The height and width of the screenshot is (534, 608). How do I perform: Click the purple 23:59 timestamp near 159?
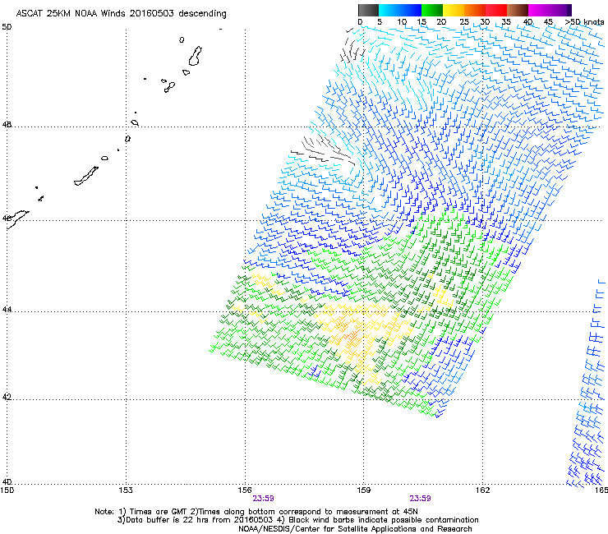pos(421,499)
